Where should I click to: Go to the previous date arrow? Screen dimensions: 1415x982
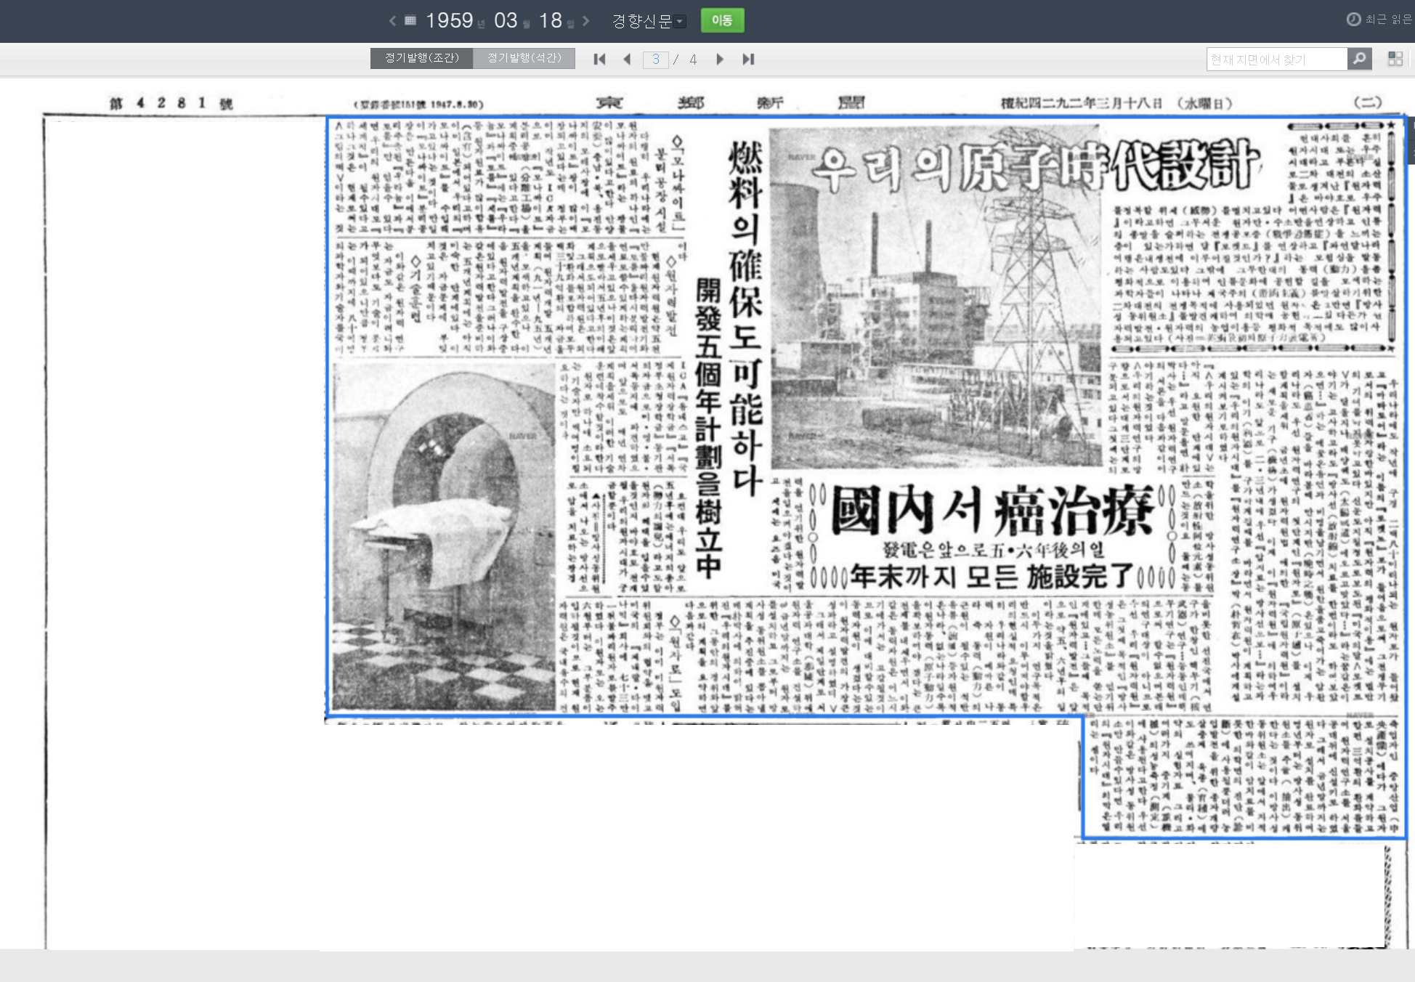click(x=392, y=21)
